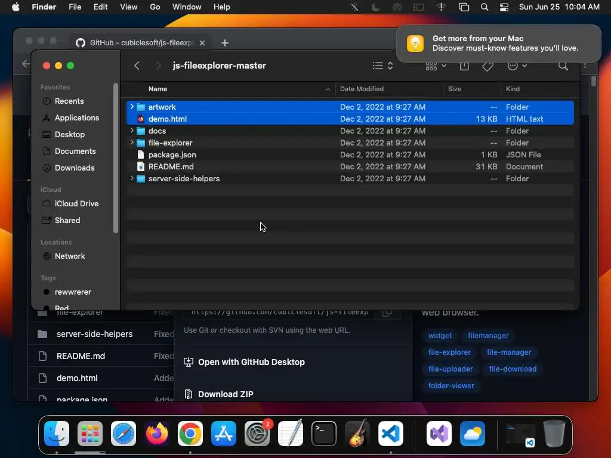Open a new browser tab

pos(225,43)
